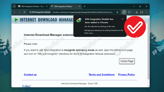Click the IDM globe icon in popup
The width and height of the screenshot is (164, 92).
[79, 20]
